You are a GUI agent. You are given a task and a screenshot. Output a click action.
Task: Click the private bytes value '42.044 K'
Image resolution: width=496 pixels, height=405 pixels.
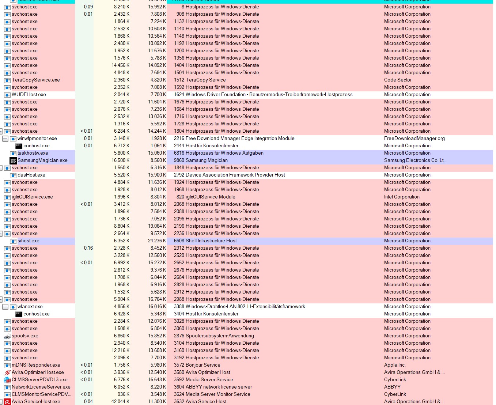pyautogui.click(x=120, y=402)
